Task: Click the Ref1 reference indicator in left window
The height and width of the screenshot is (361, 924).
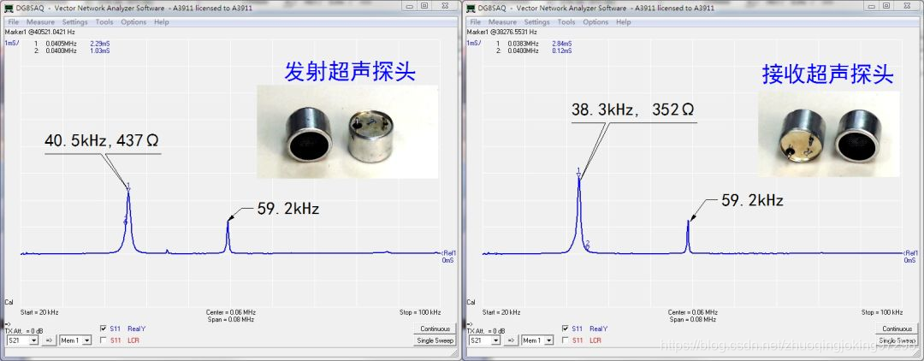Action: click(448, 253)
